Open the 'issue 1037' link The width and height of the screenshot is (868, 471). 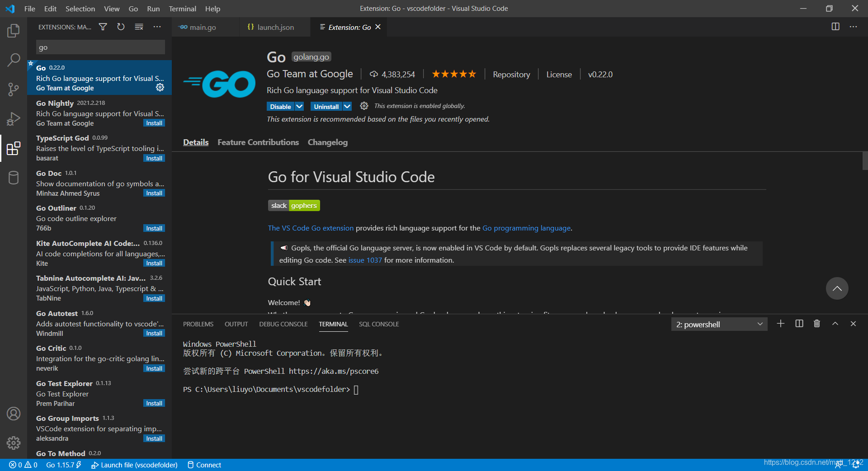pos(365,260)
